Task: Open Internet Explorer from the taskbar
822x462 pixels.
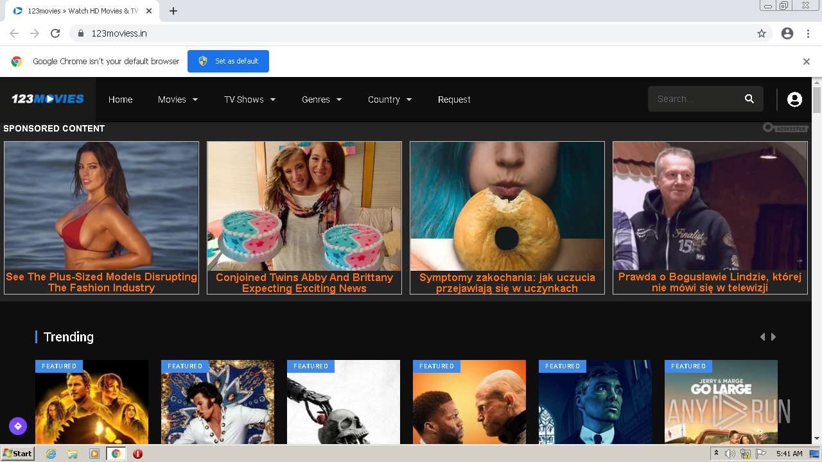Action: [51, 454]
